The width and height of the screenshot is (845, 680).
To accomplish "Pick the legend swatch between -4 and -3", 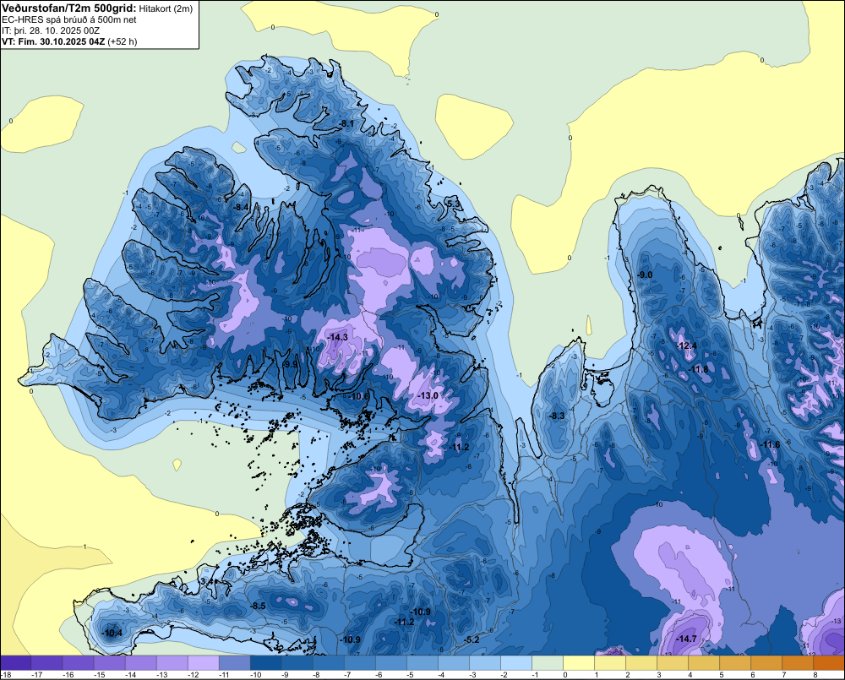I will tap(453, 663).
